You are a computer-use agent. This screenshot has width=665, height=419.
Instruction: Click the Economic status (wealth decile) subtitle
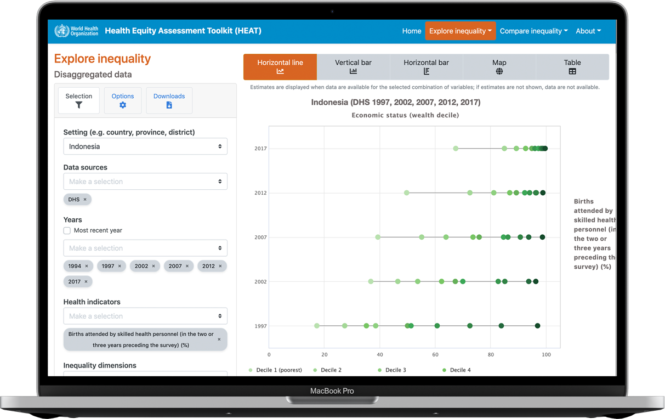click(x=405, y=115)
